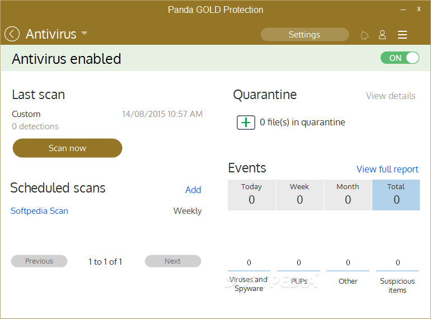The width and height of the screenshot is (431, 319).
Task: Click the Antivirus heading text
Action: tap(51, 34)
